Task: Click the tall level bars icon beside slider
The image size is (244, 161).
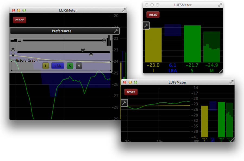Action: [109, 40]
